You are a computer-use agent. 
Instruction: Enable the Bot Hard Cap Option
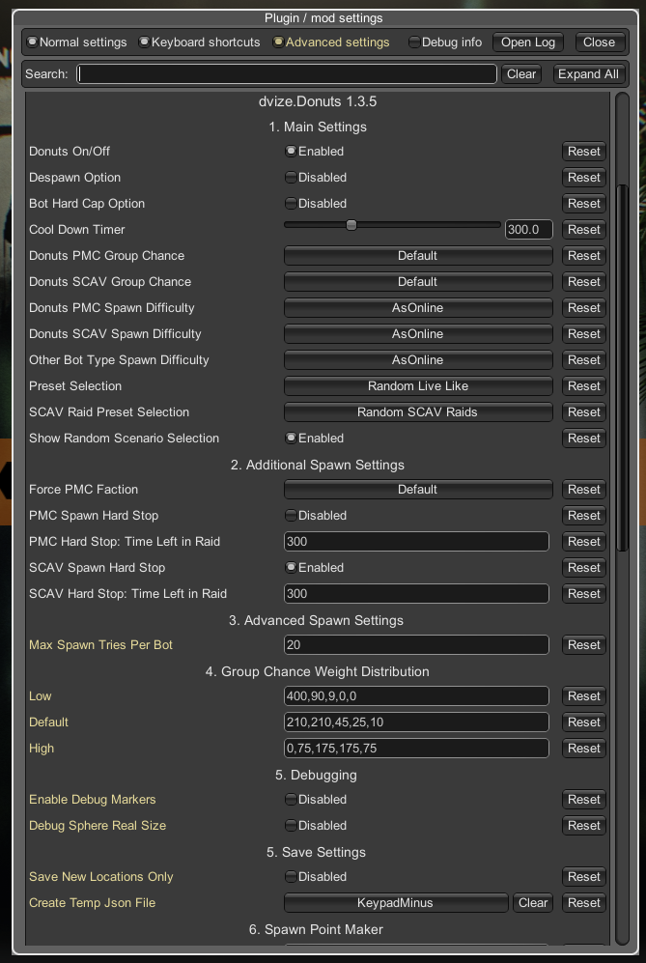[x=291, y=204]
